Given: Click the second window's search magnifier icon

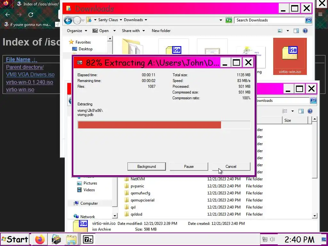Looking at the screenshot, I should click(313, 100).
